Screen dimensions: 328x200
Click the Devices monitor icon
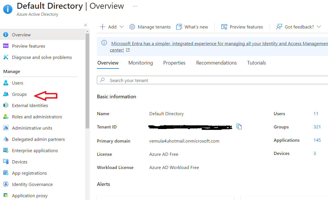click(6, 162)
